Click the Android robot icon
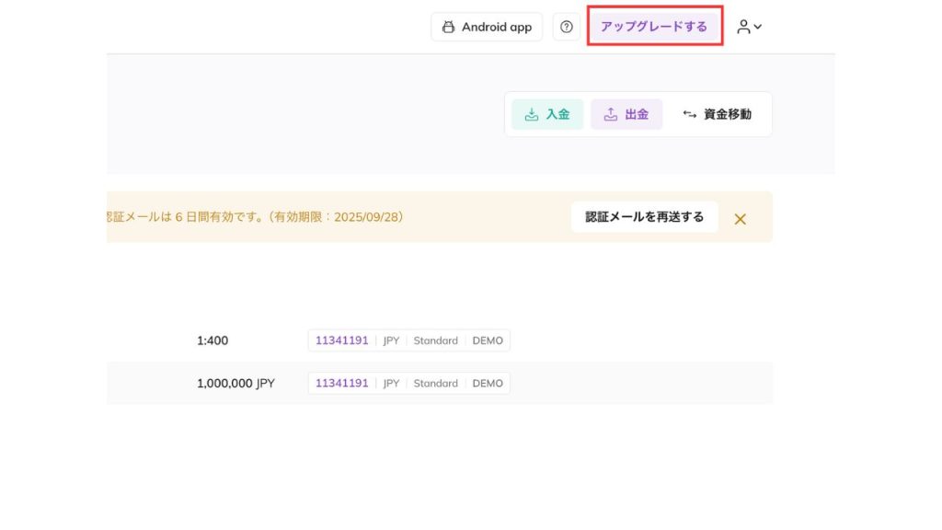942x530 pixels. point(447,27)
